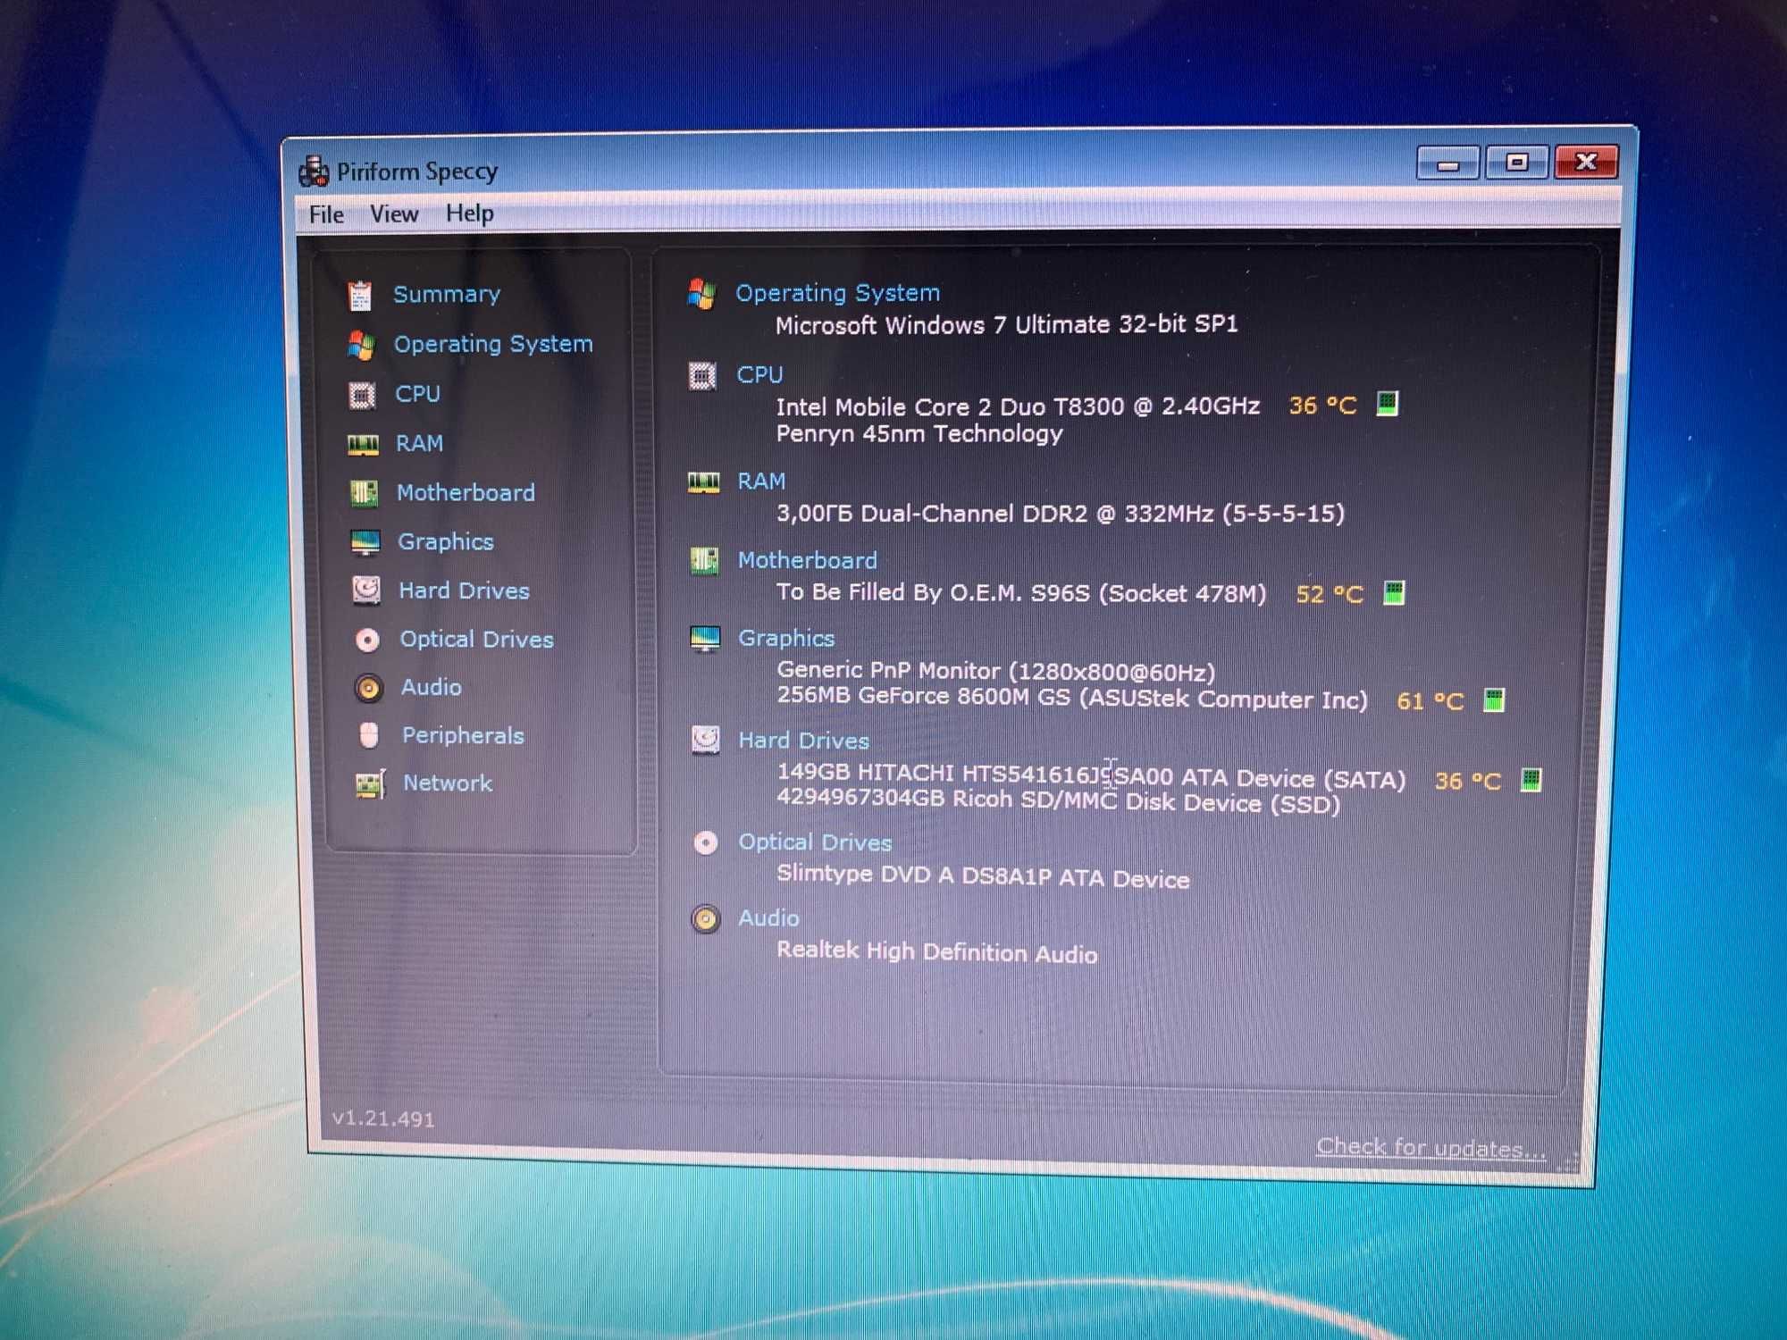The image size is (1787, 1340).
Task: Open the File menu
Action: [x=326, y=214]
